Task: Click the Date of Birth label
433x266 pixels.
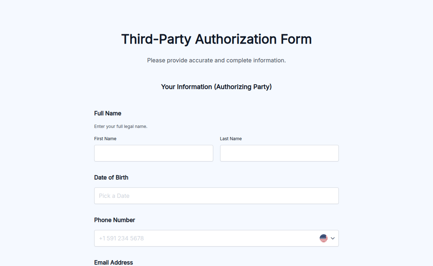Action: 111,177
